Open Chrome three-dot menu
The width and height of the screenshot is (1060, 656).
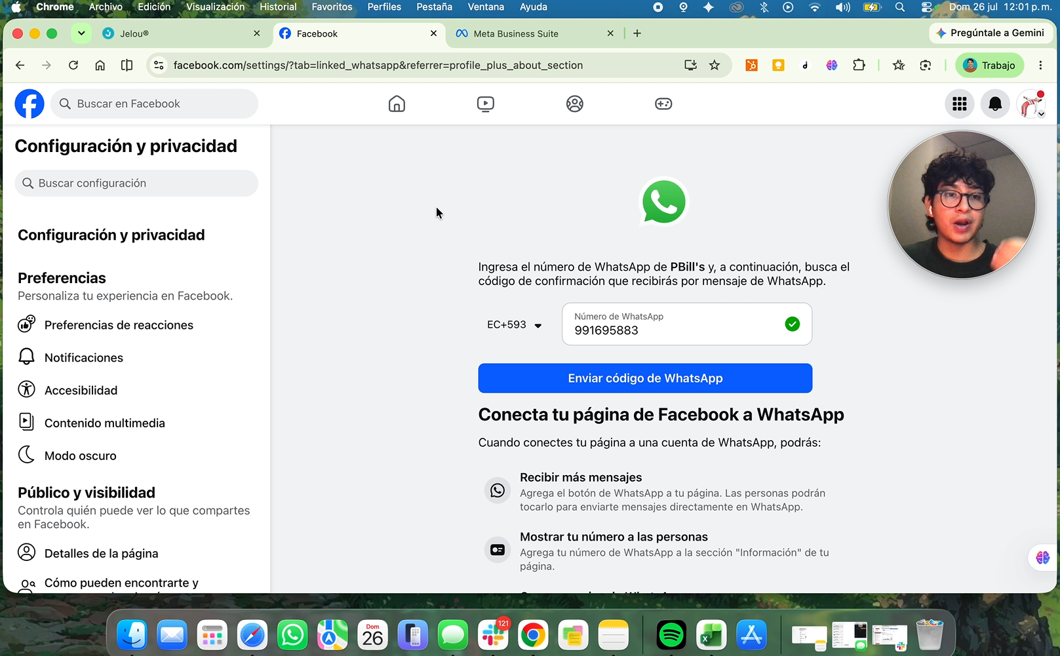coord(1040,65)
